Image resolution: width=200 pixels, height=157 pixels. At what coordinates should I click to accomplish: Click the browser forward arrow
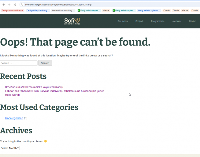(9, 5)
